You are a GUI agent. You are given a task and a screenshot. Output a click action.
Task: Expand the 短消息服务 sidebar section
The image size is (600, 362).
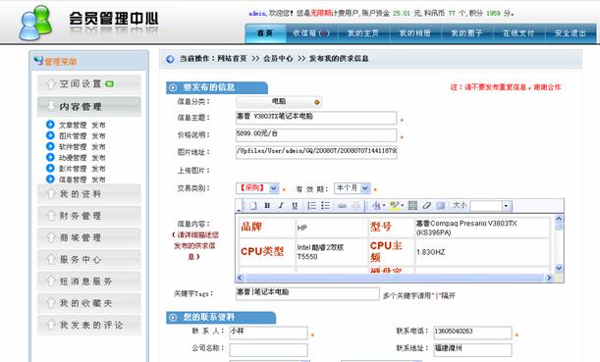[x=89, y=282]
